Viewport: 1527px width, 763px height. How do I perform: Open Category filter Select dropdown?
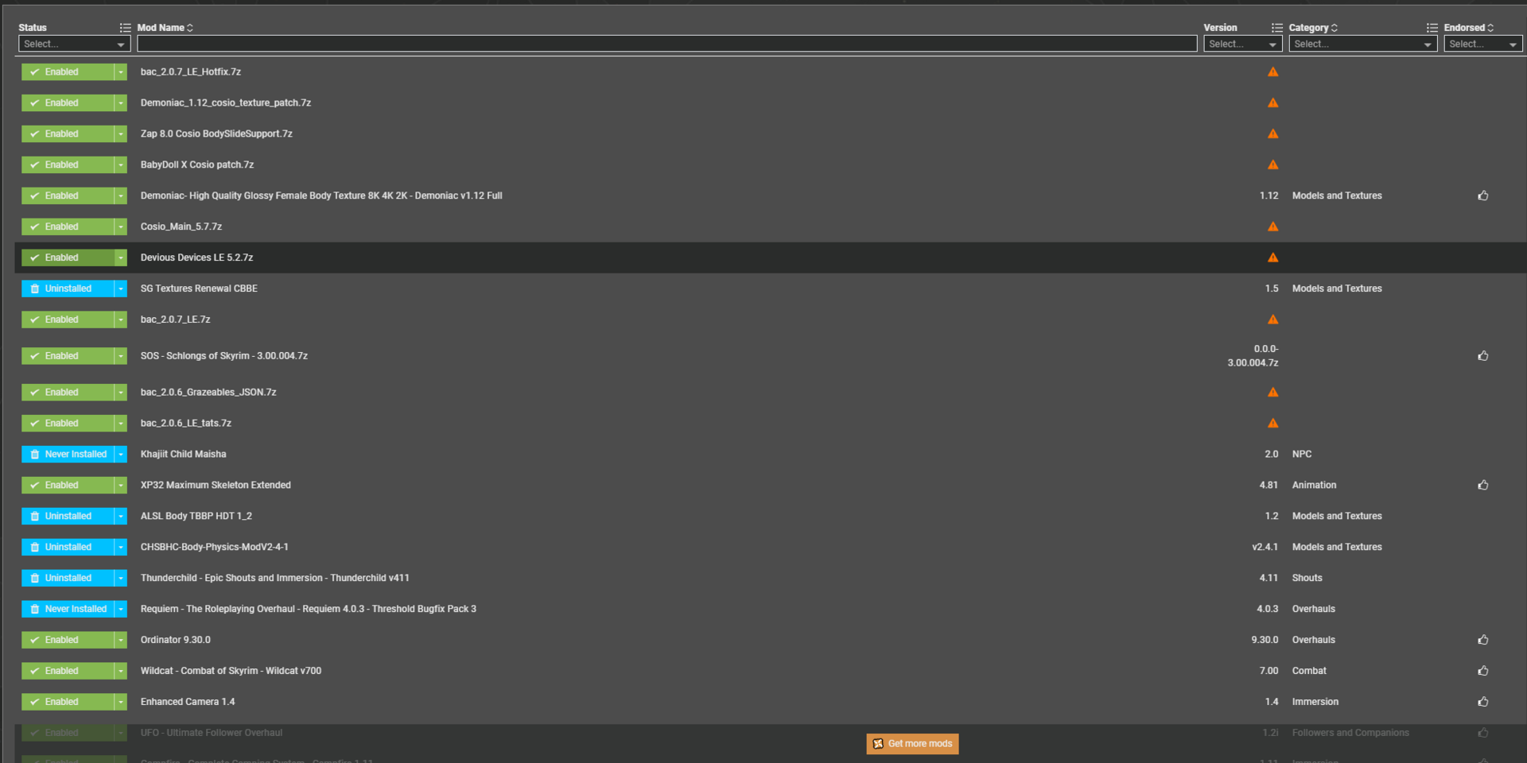[x=1363, y=44]
